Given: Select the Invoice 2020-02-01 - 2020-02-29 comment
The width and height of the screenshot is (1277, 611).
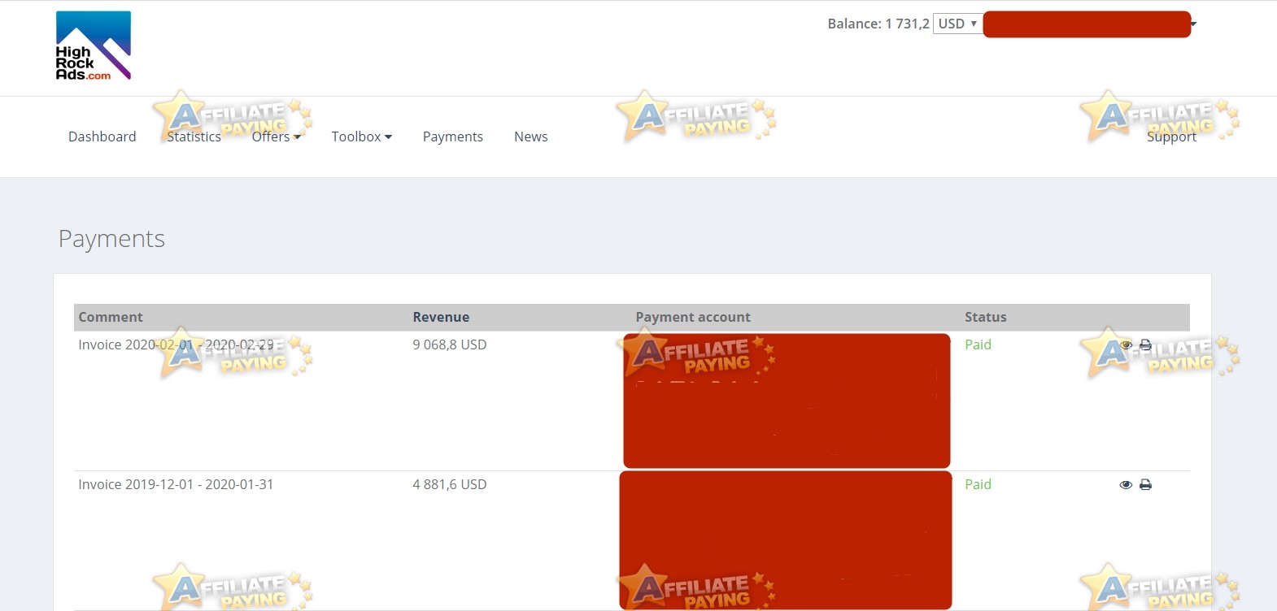Looking at the screenshot, I should (177, 344).
